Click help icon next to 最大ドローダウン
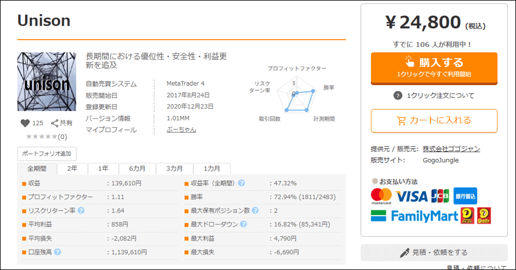The width and height of the screenshot is (516, 270). point(243,224)
